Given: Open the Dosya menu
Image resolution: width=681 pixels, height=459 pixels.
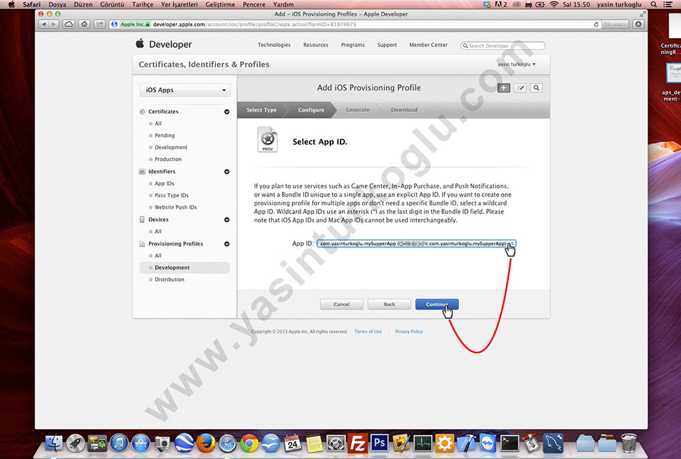Looking at the screenshot, I should point(57,4).
